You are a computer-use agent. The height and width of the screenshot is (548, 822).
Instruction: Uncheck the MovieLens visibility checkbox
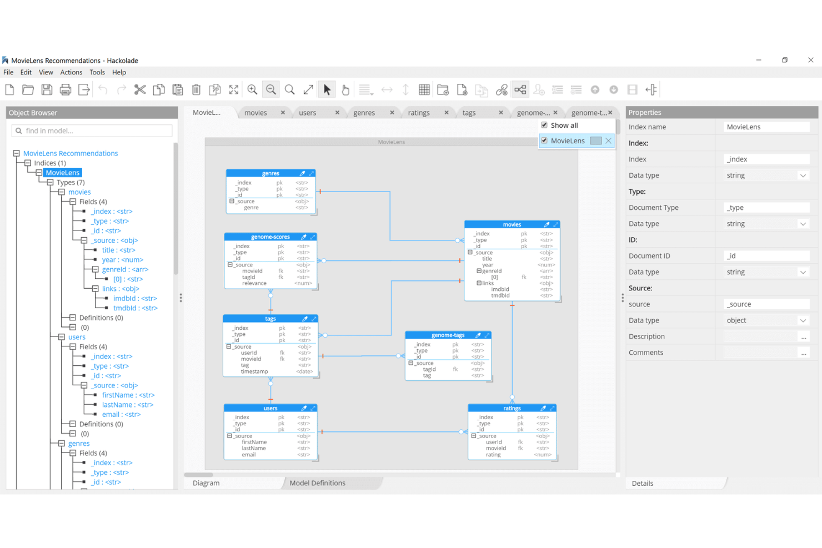[x=544, y=140]
